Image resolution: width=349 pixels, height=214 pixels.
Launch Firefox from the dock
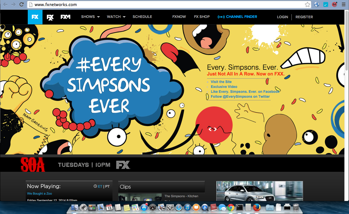tap(256, 207)
